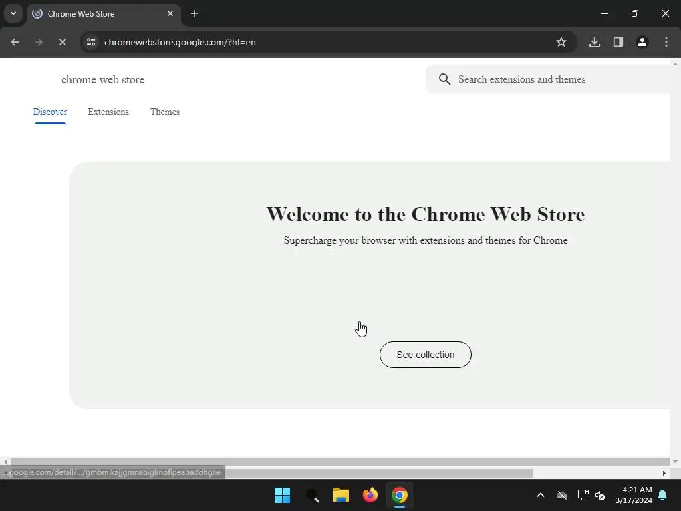Toggle the Chrome side panel
Image resolution: width=681 pixels, height=511 pixels.
[x=618, y=42]
